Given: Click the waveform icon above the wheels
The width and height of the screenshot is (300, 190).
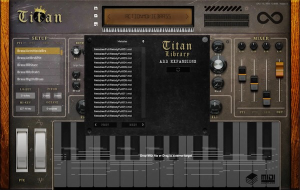Looking at the screenshot, I should coord(39,122).
